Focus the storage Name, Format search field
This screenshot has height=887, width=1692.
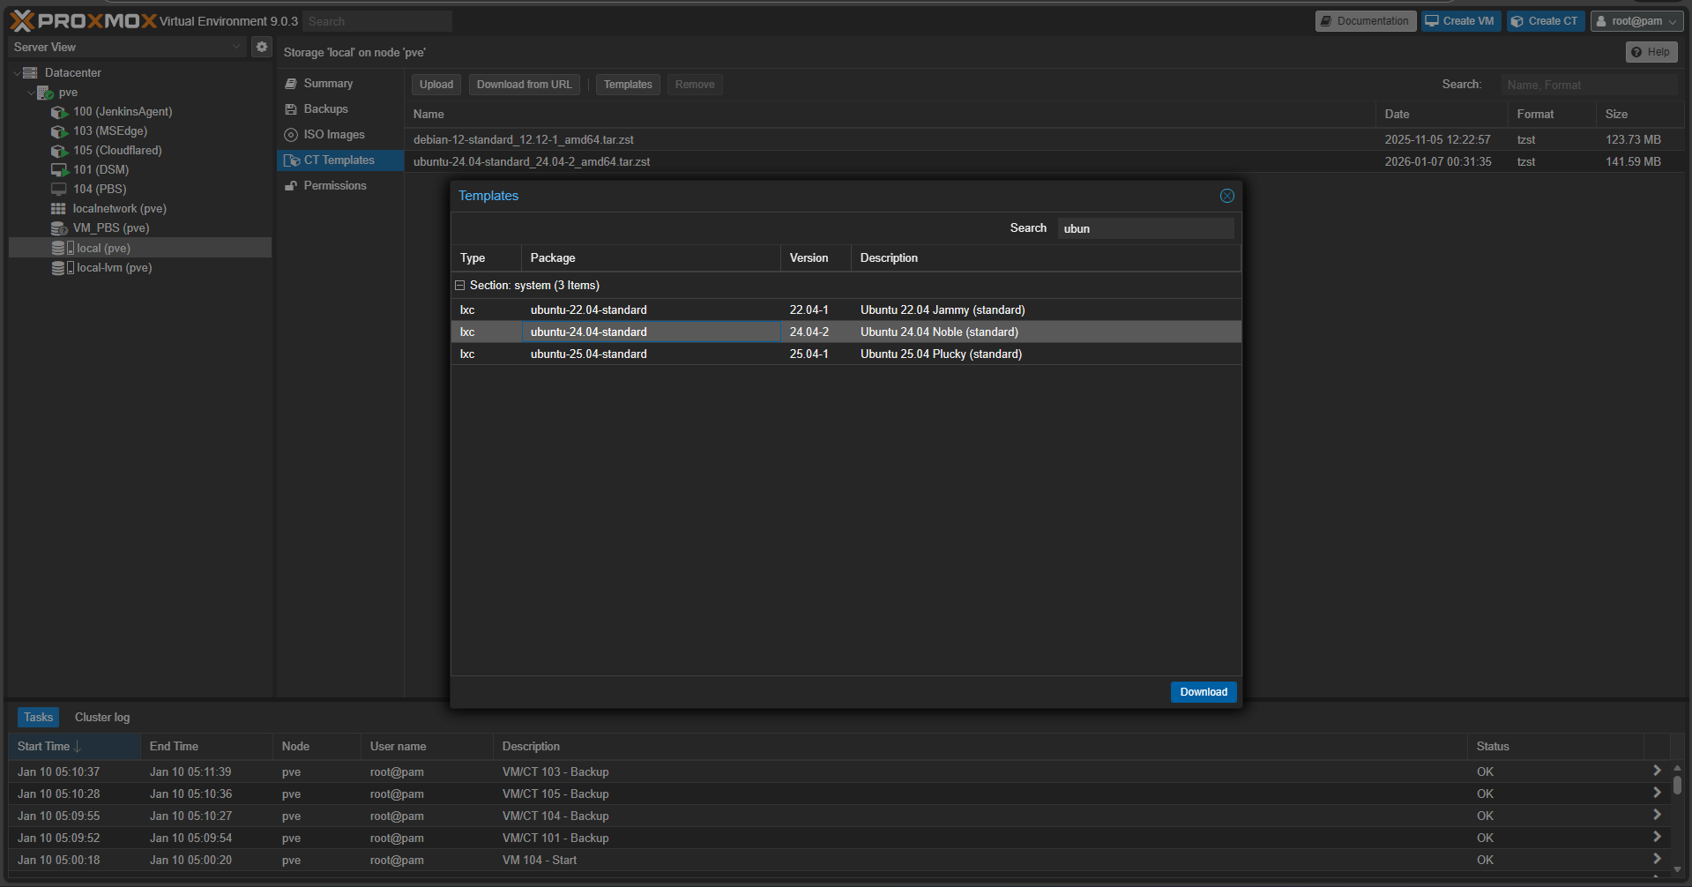pos(1589,85)
